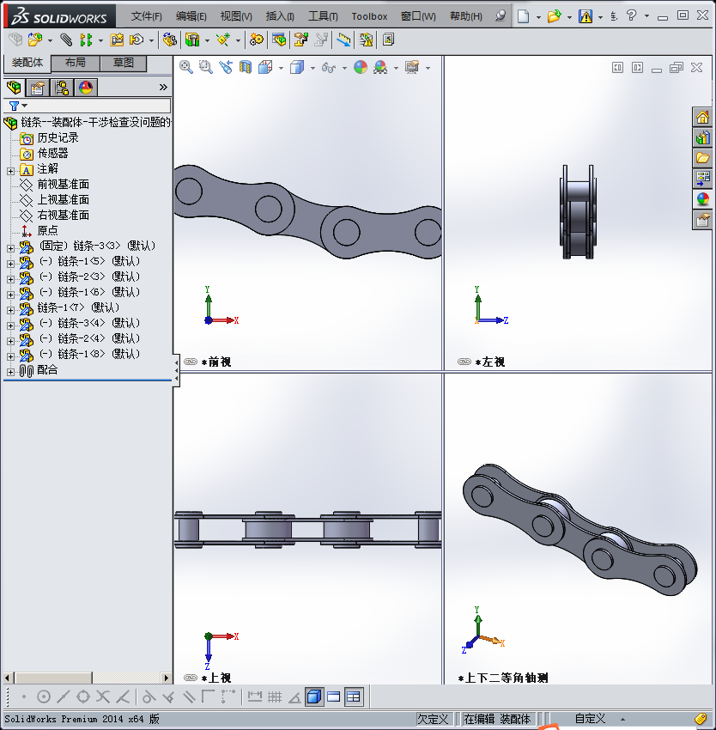Click the Apply Scene icon
The width and height of the screenshot is (716, 730).
point(380,68)
